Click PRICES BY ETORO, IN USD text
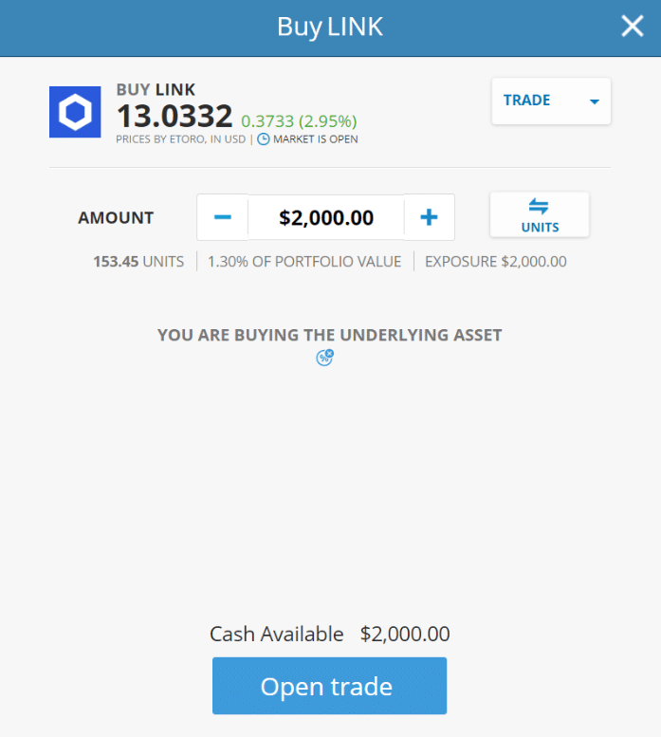The height and width of the screenshot is (737, 661). [x=181, y=139]
